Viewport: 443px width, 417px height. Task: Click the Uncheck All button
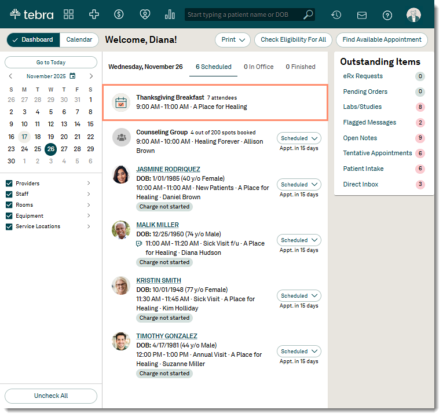51,396
